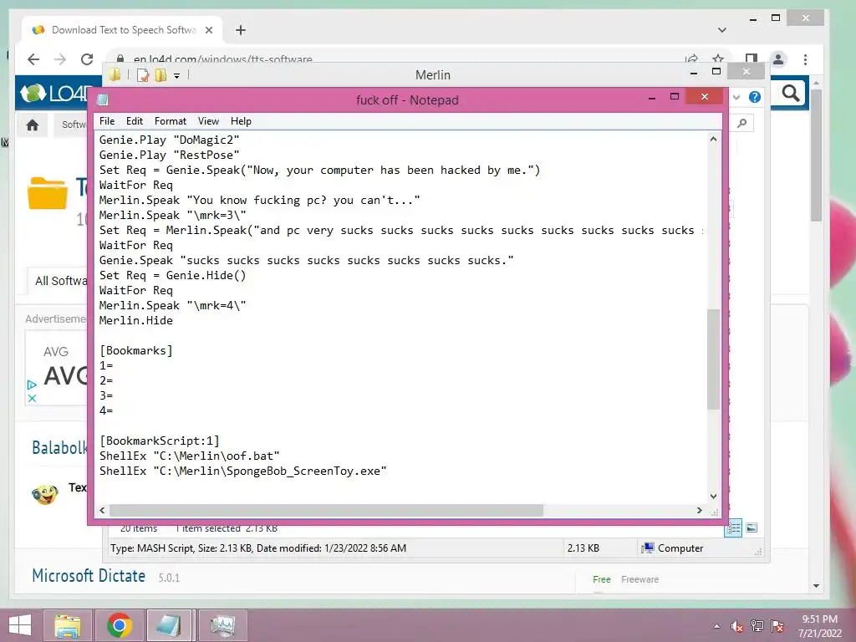Click Notepad's horizontal scroll right arrow
Image resolution: width=856 pixels, height=642 pixels.
point(700,511)
